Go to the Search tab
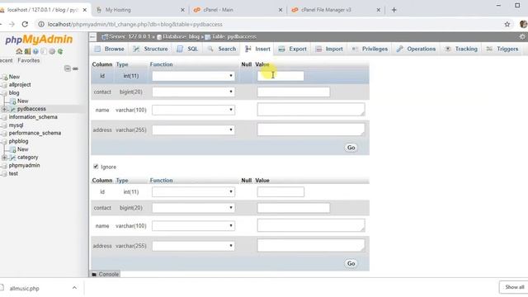 click(x=222, y=49)
